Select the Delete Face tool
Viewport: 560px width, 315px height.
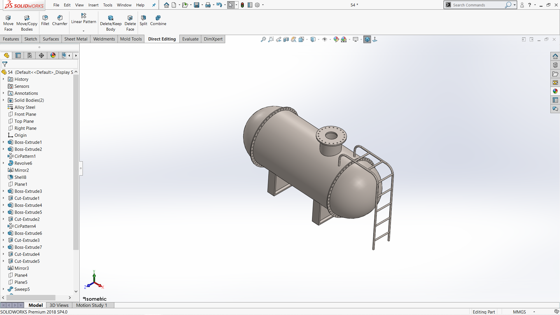(130, 23)
